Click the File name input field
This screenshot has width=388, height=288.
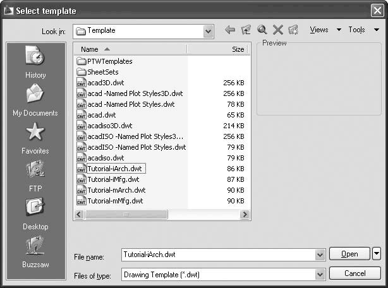[x=217, y=255]
